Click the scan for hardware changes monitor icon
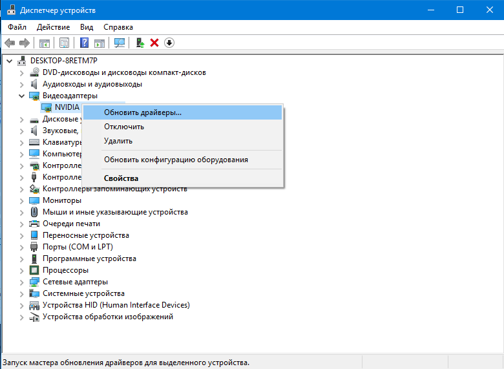This screenshot has width=504, height=369. (x=119, y=43)
